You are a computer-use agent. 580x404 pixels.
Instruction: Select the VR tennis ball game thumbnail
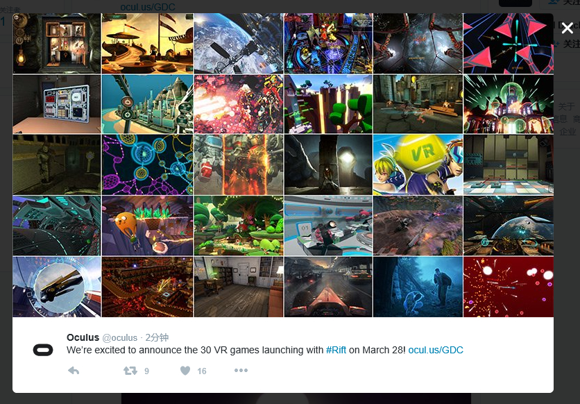[418, 165]
